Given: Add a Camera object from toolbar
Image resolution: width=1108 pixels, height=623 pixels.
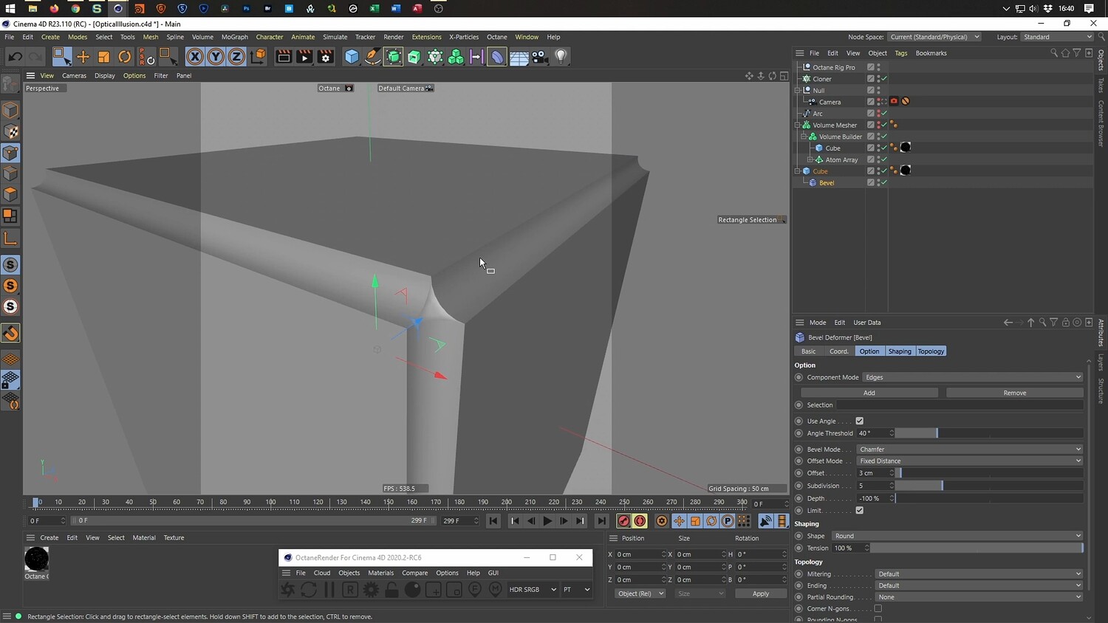Looking at the screenshot, I should coord(540,57).
